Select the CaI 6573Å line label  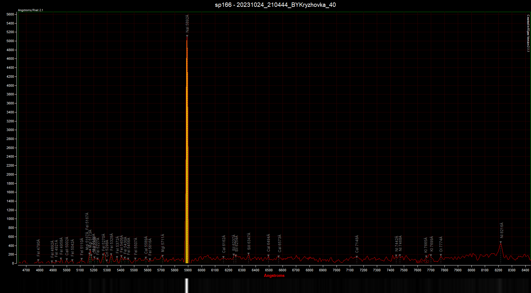(x=279, y=243)
